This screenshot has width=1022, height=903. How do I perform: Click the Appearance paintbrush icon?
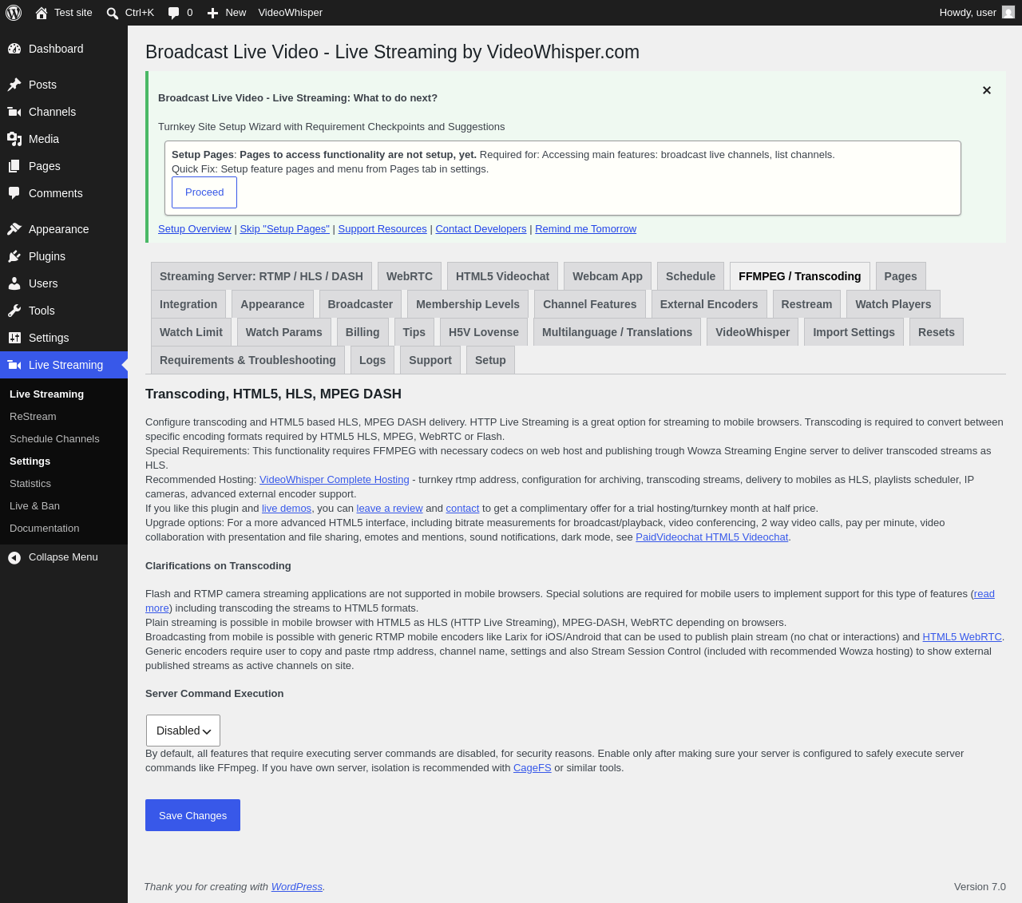click(x=14, y=229)
